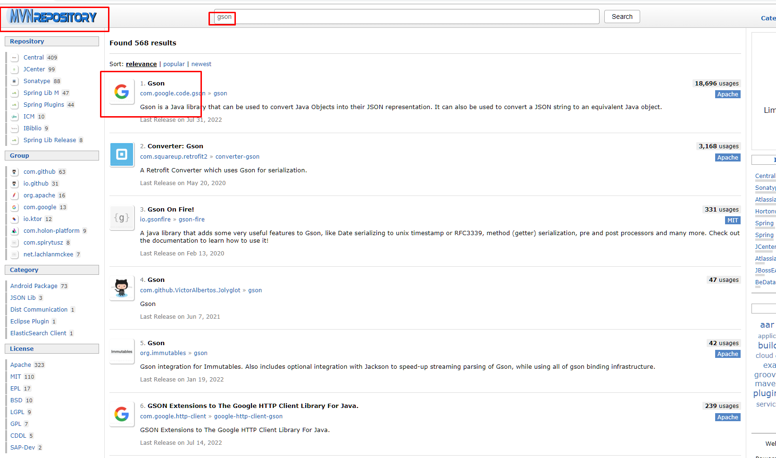Open com.google.http-client group link
776x458 pixels.
coord(173,416)
